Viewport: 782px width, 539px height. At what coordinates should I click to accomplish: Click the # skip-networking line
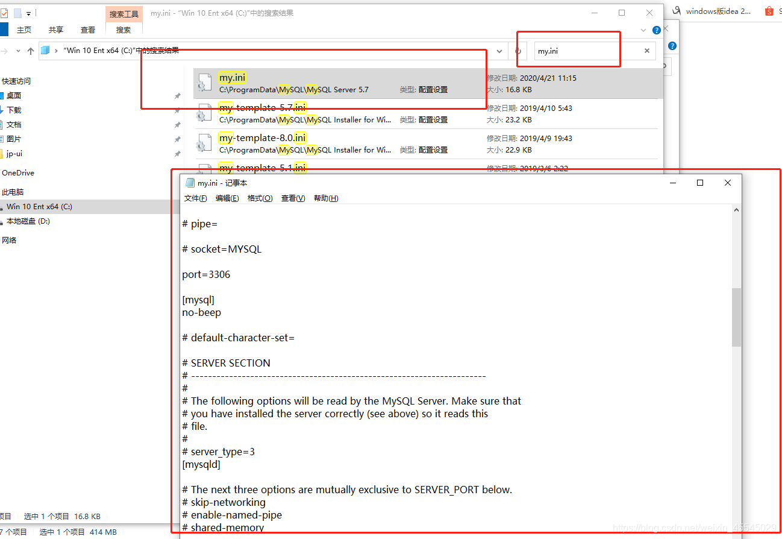pyautogui.click(x=224, y=502)
